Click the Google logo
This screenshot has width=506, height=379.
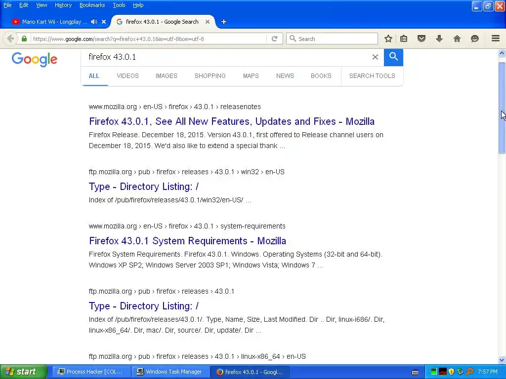point(35,59)
